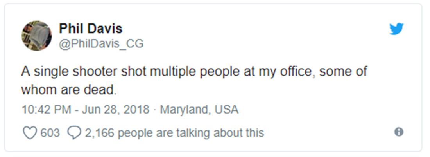Select the Maryland, USA location link

[199, 110]
